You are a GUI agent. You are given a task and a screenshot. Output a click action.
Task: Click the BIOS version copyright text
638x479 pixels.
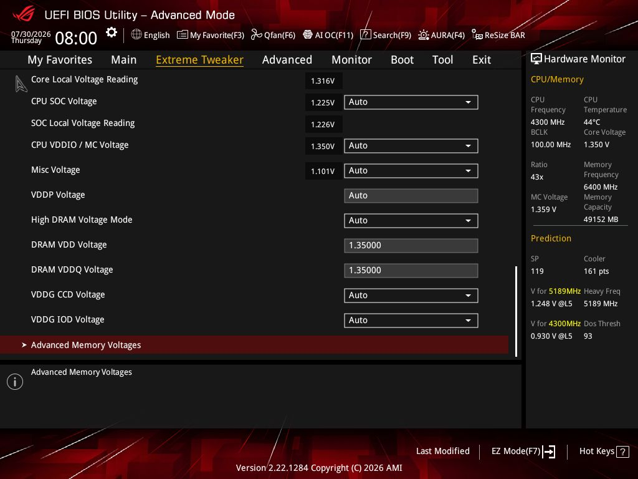point(319,468)
